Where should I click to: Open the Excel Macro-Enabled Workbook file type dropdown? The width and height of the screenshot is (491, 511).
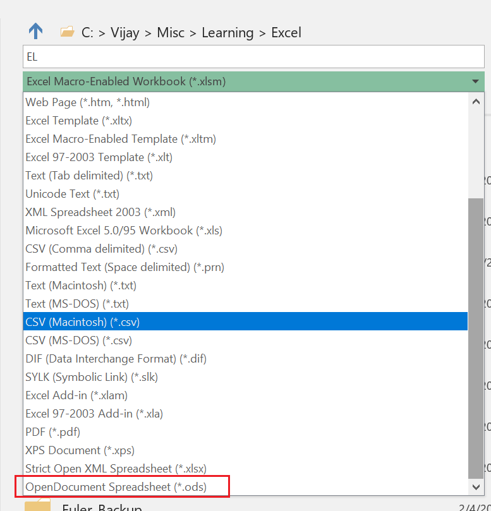pos(253,81)
